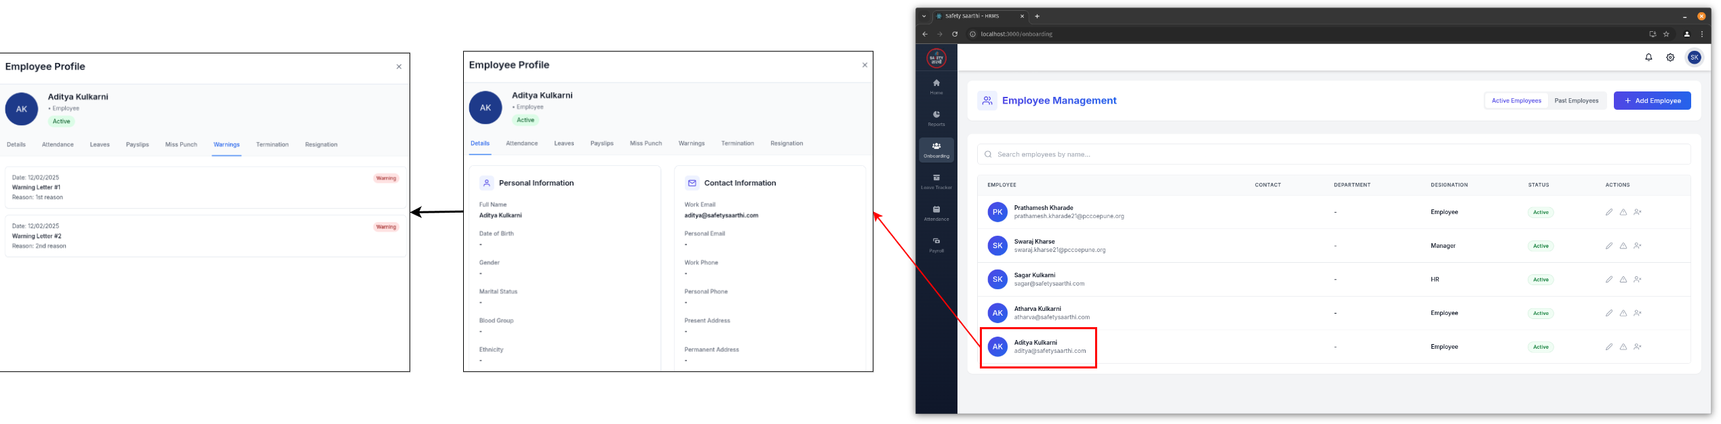Click edit pencil for Prathamesh Kharade
Image resolution: width=1721 pixels, height=424 pixels.
[x=1608, y=212]
